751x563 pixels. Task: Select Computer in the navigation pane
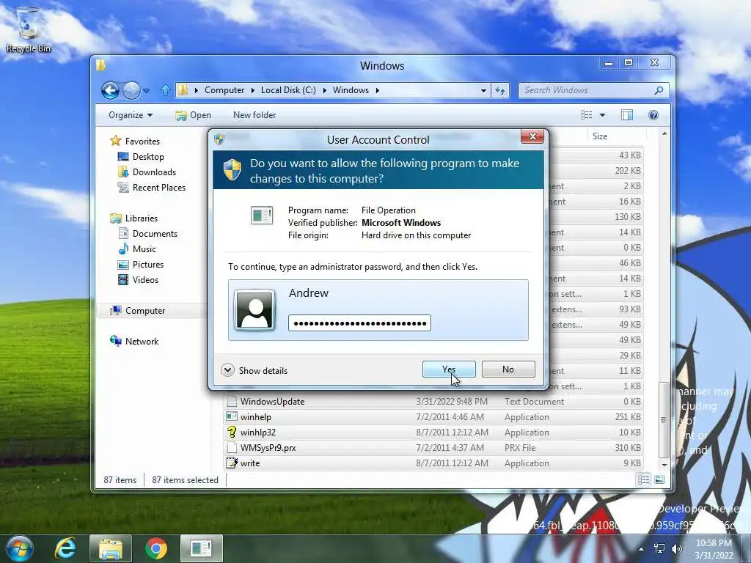(x=137, y=310)
